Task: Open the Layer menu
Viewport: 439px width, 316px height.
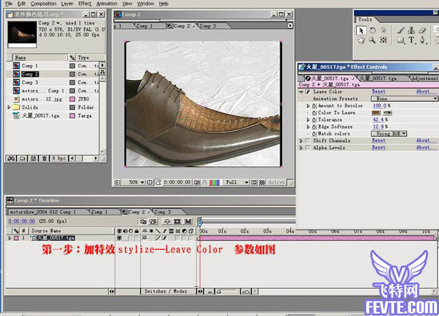Action: [x=67, y=3]
